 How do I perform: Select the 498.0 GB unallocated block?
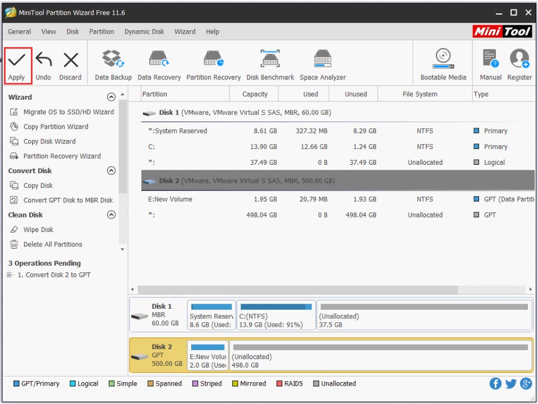click(x=380, y=356)
